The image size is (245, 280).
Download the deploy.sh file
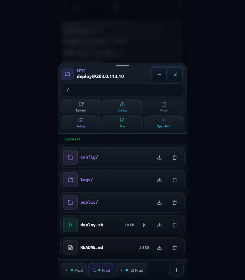tap(159, 225)
